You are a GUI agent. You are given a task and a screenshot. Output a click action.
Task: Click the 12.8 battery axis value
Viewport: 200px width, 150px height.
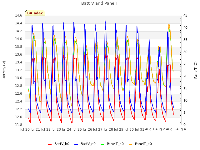[19, 86]
